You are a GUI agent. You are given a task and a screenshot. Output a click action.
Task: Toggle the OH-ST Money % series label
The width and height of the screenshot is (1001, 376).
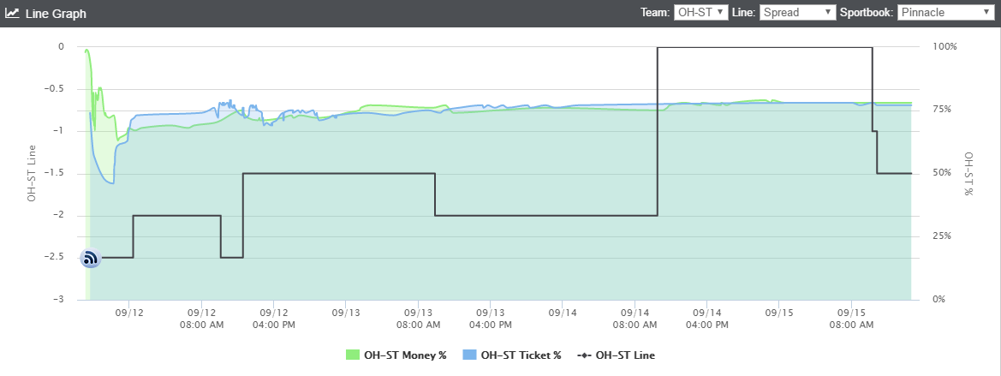[404, 355]
